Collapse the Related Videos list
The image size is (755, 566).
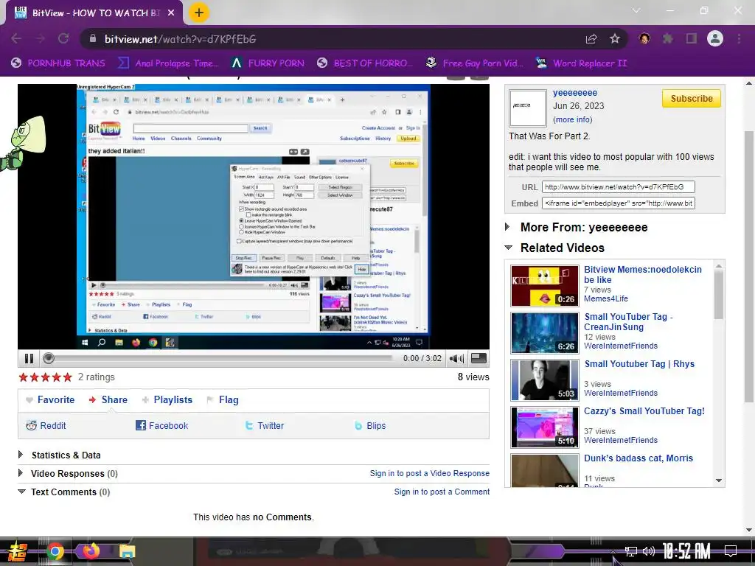coord(554,248)
